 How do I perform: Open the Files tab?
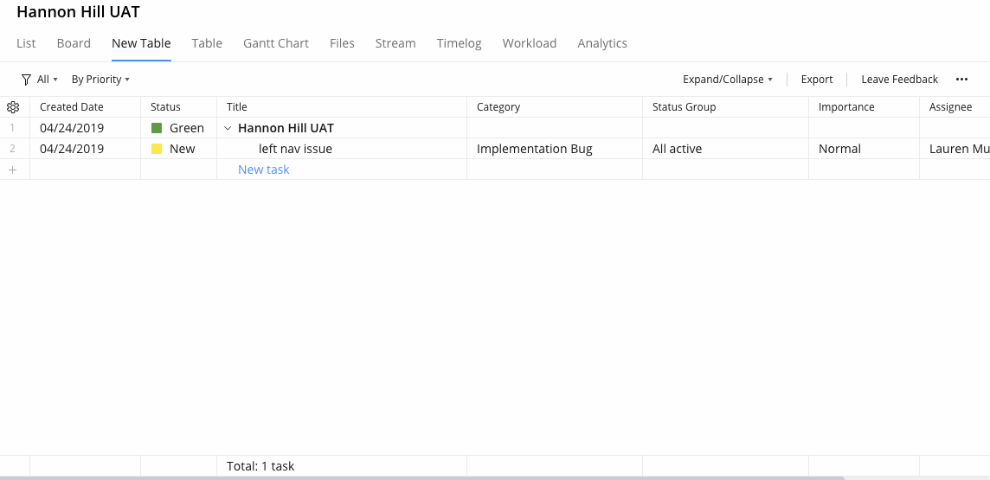(342, 43)
